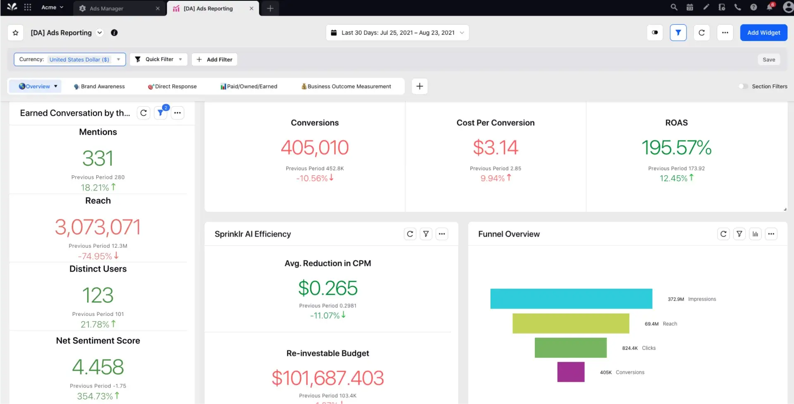Viewport: 794px width, 404px height.
Task: Open Funnel Overview more options
Action: click(771, 234)
